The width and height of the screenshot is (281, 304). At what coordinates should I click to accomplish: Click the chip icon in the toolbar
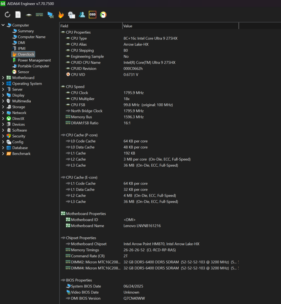point(29,15)
